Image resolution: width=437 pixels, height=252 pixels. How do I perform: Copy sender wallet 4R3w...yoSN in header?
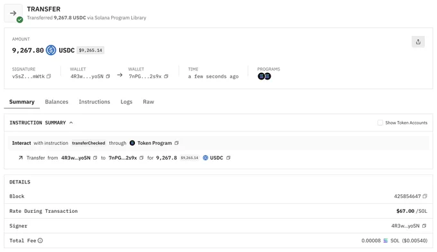108,76
